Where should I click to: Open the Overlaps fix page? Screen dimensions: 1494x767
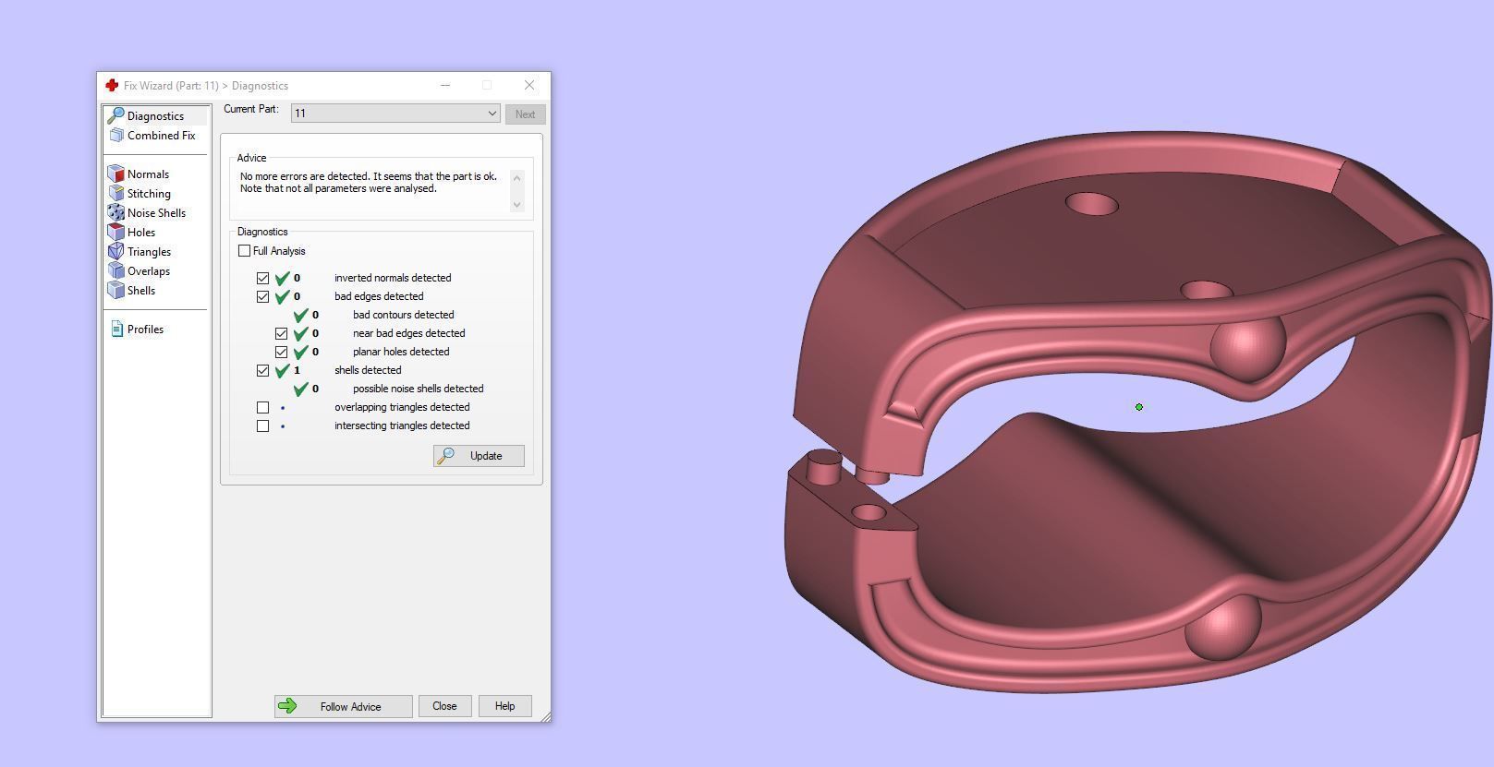148,270
